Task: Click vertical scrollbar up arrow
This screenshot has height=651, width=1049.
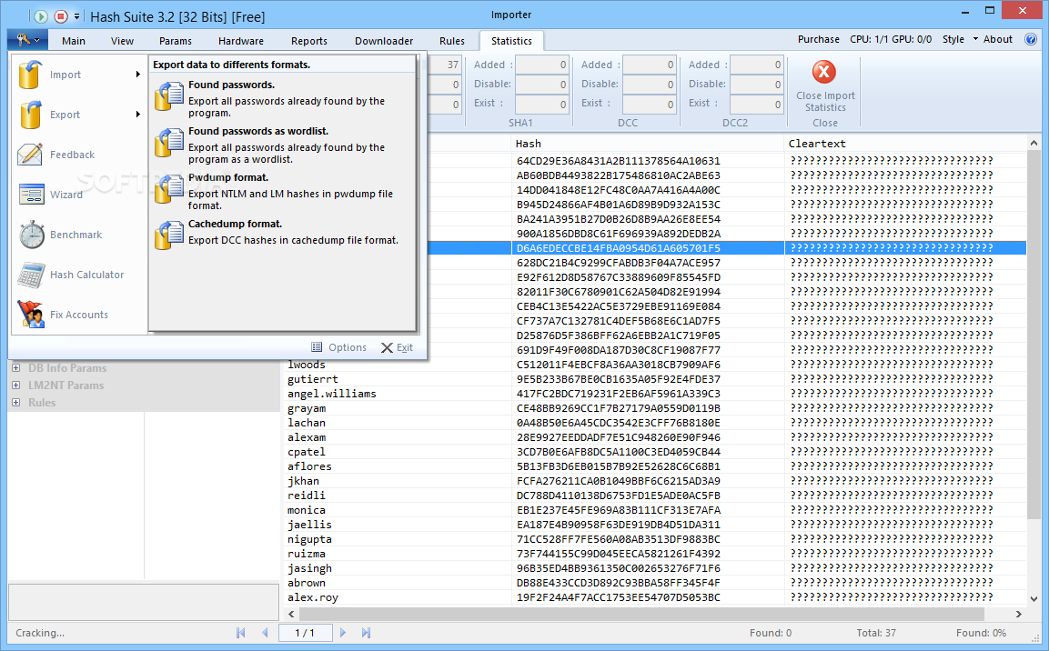Action: (x=1034, y=143)
